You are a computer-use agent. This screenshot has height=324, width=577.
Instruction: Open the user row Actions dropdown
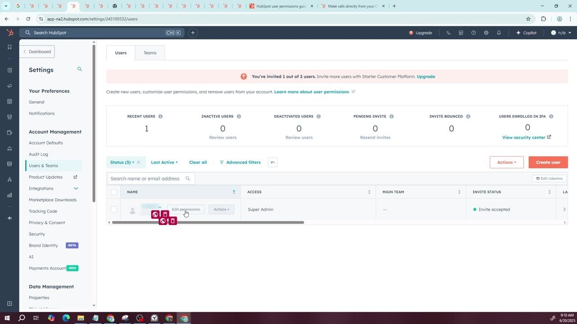(221, 209)
